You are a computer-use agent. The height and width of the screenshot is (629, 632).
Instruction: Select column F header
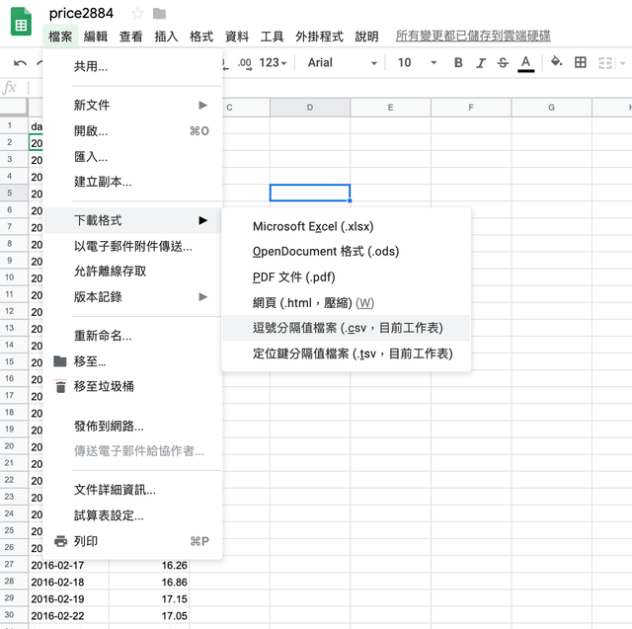coord(471,108)
